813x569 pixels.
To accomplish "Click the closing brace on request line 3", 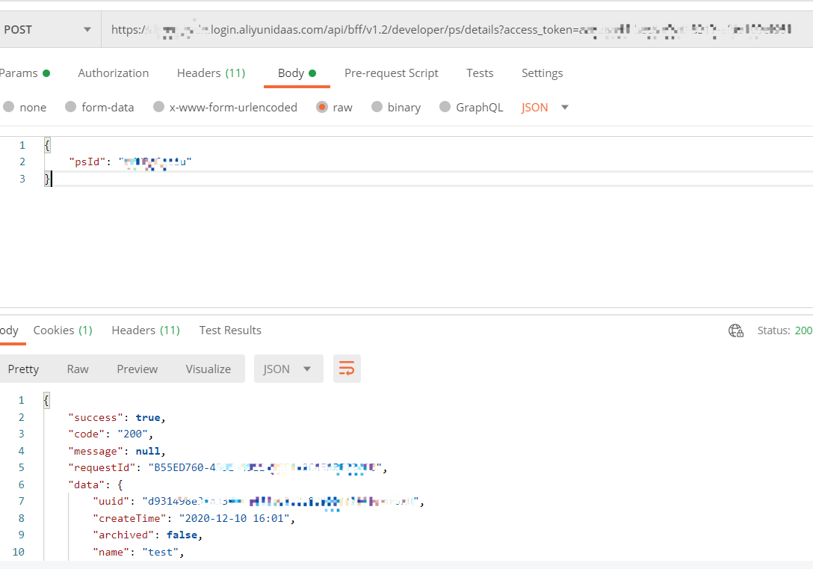I will point(46,179).
